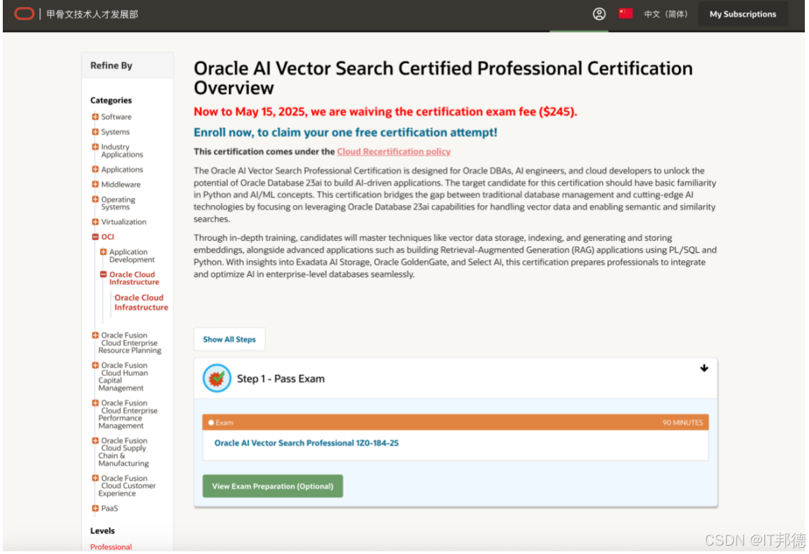Select the Virtualization category label
The image size is (809, 554).
(124, 222)
